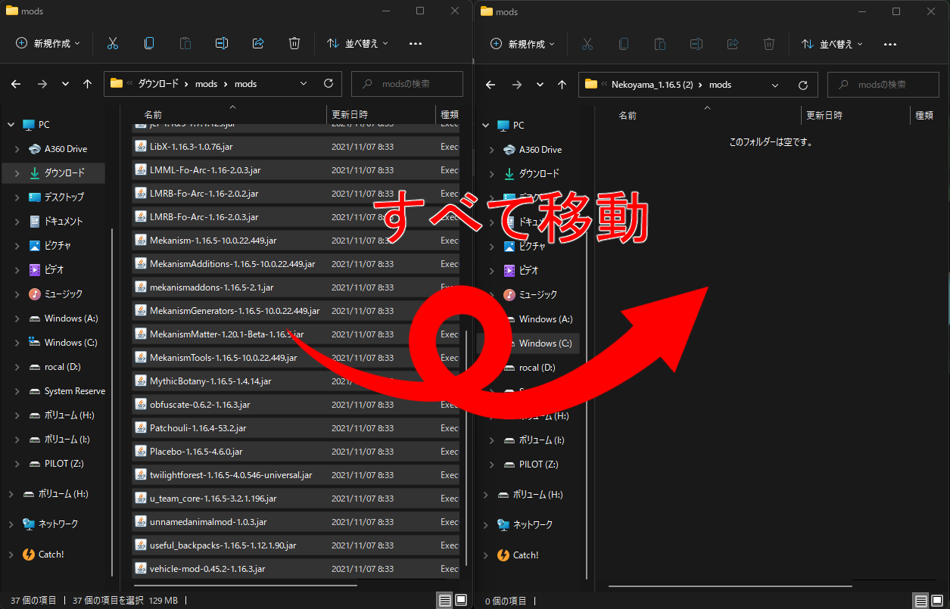This screenshot has width=950, height=609.
Task: Open address history dropdown in the jar-list window
Action: coord(304,84)
